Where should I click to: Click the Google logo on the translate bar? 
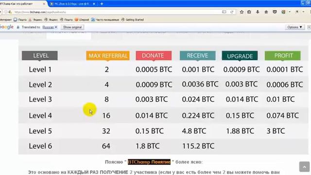tap(6, 27)
